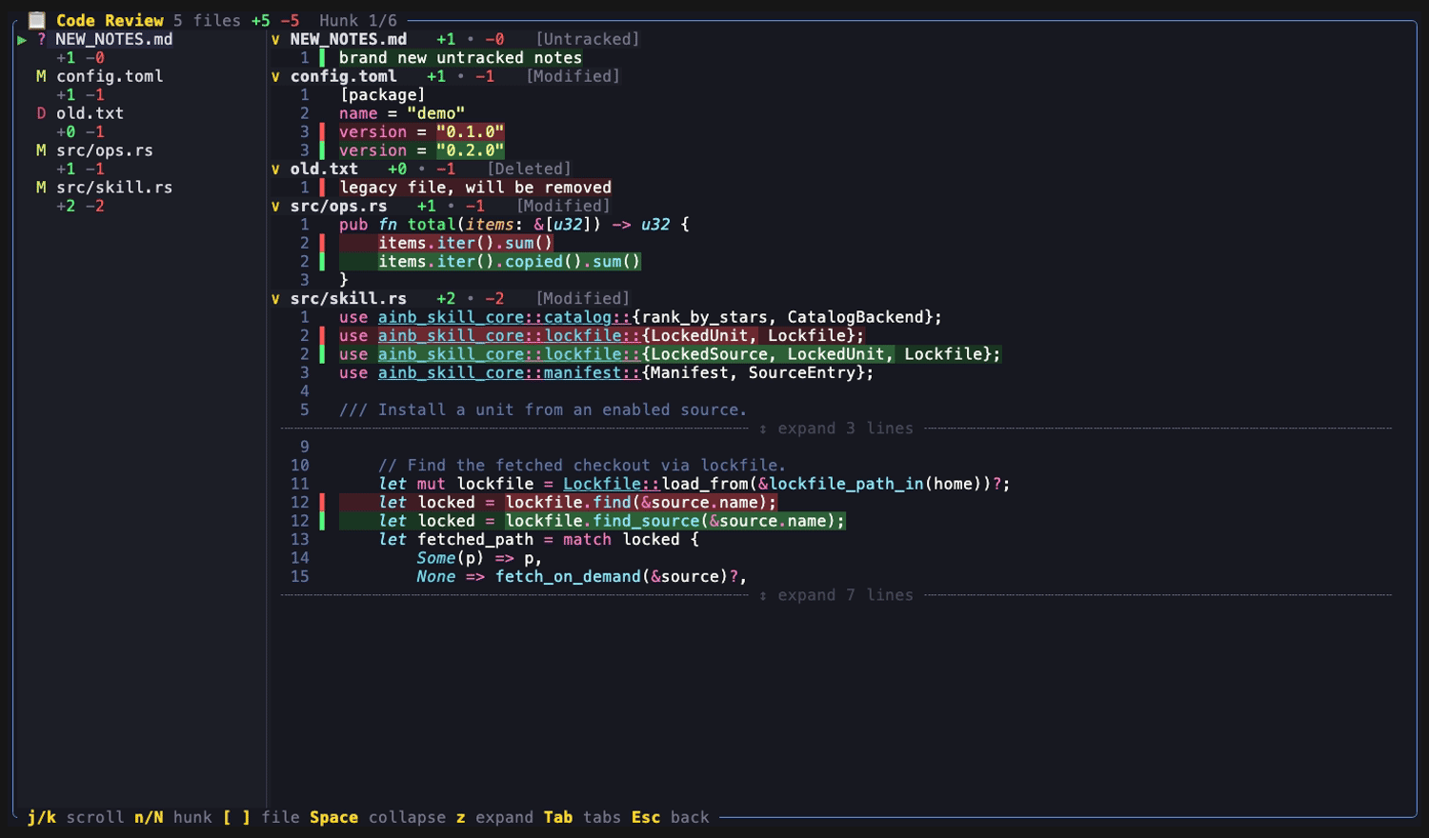Select old.txt in the file list

click(x=90, y=113)
